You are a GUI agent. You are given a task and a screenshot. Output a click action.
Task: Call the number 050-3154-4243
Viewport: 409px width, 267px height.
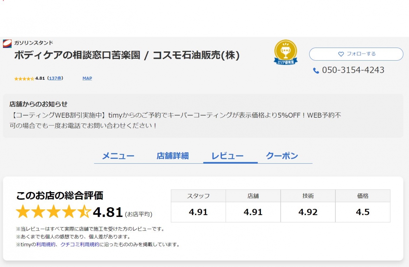click(x=353, y=70)
